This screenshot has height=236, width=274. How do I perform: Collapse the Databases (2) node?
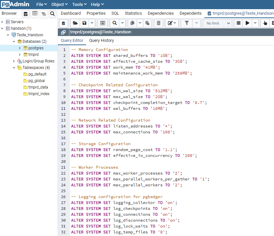coord(14,42)
